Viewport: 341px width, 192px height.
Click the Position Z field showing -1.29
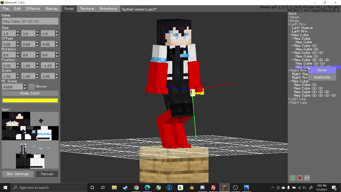coord(48,66)
